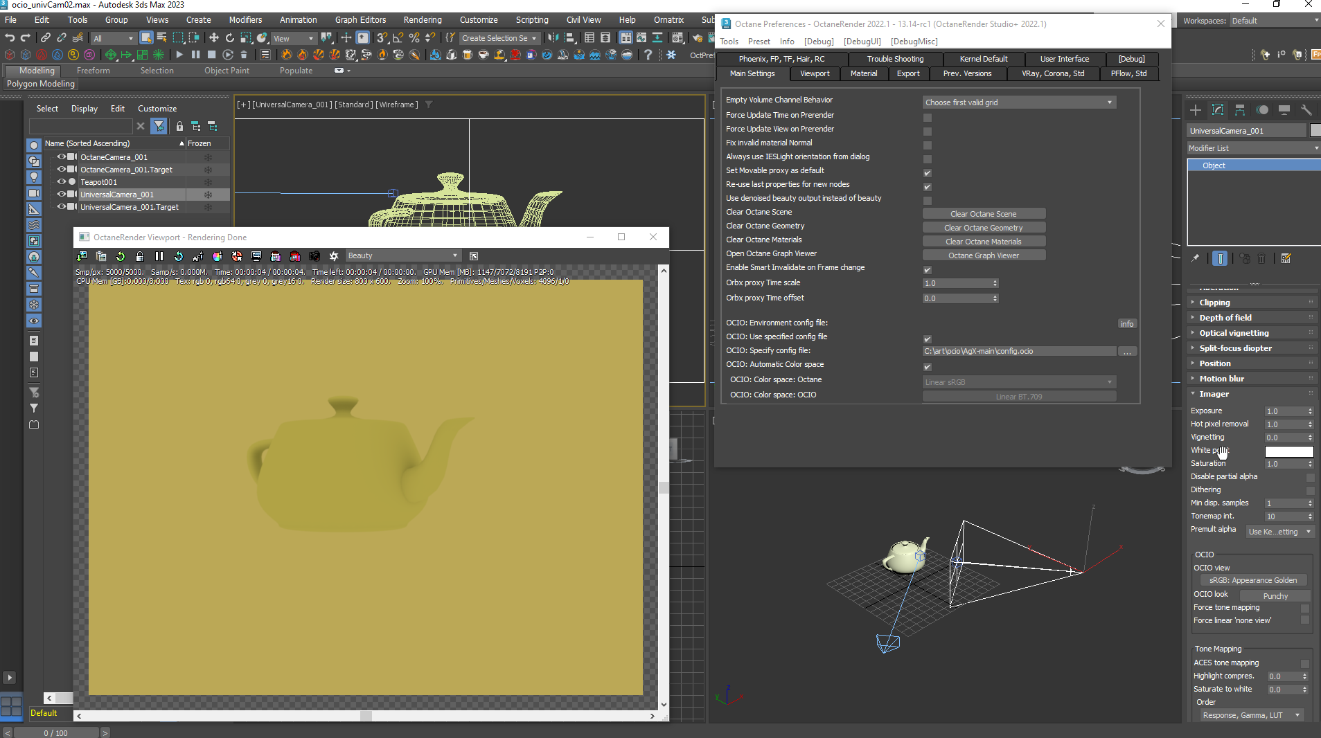1321x738 pixels.
Task: Click the camera snapshot icon in OctaneRender Viewport
Action: coord(314,256)
